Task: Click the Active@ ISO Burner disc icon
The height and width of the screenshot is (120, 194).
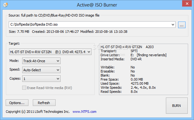Action: [x=5, y=5]
